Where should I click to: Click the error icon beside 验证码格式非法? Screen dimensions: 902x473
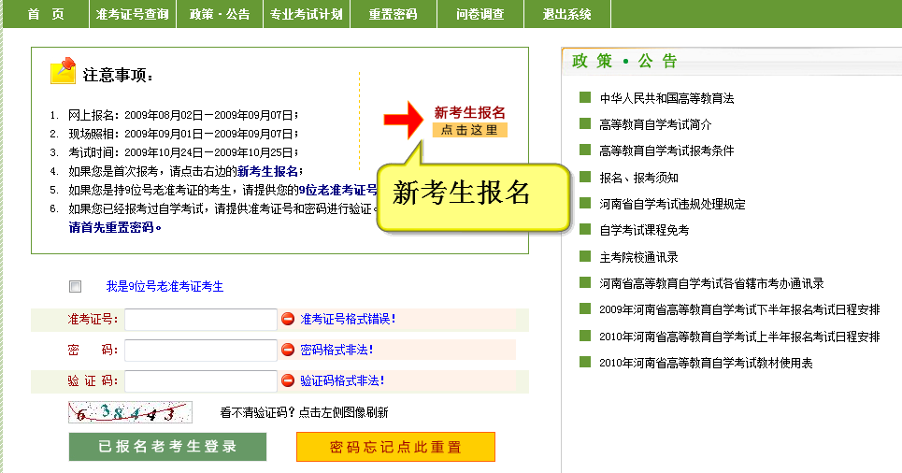[288, 380]
